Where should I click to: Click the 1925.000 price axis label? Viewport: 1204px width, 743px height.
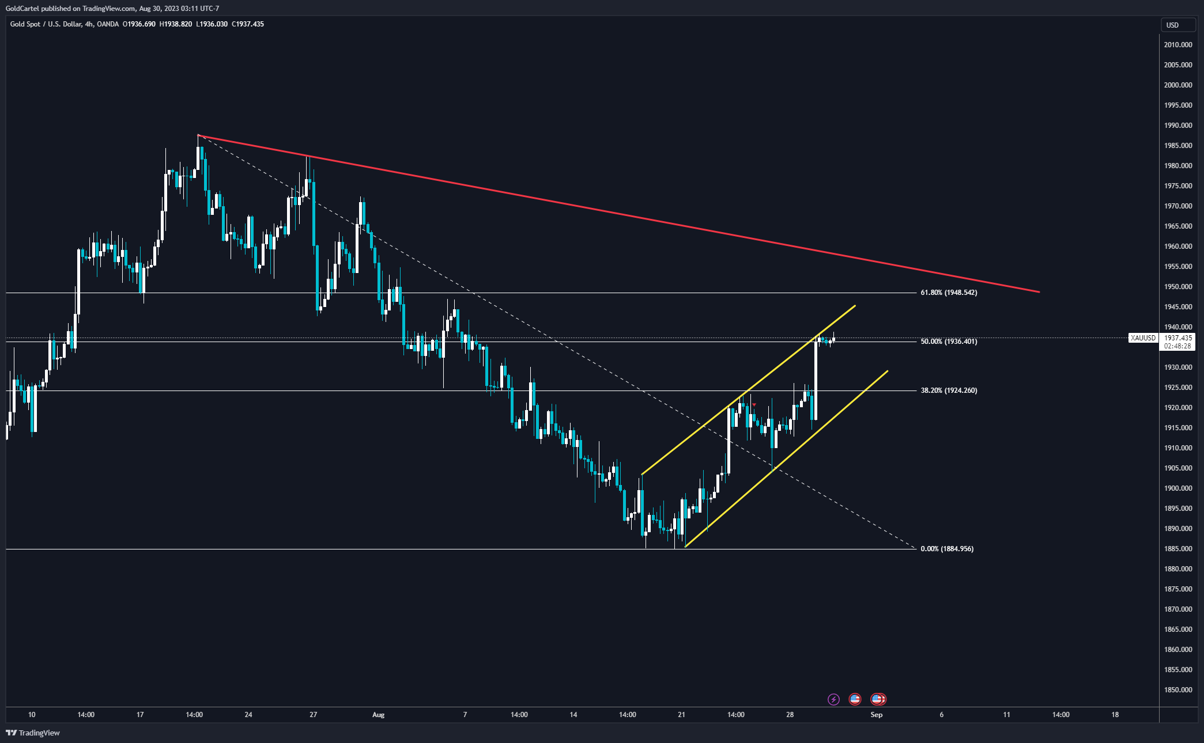[x=1178, y=388]
